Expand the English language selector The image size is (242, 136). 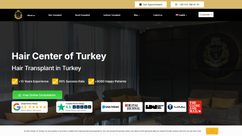coord(181,15)
